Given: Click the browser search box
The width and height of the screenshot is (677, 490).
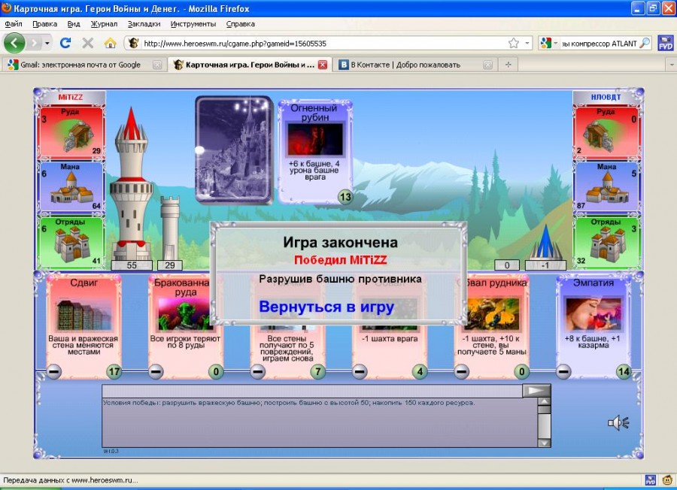Looking at the screenshot, I should pyautogui.click(x=600, y=43).
